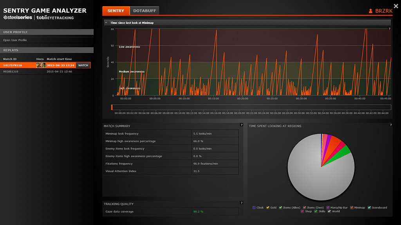Switch to the DOTABUFF tab
The height and width of the screenshot is (225, 401).
click(x=144, y=11)
